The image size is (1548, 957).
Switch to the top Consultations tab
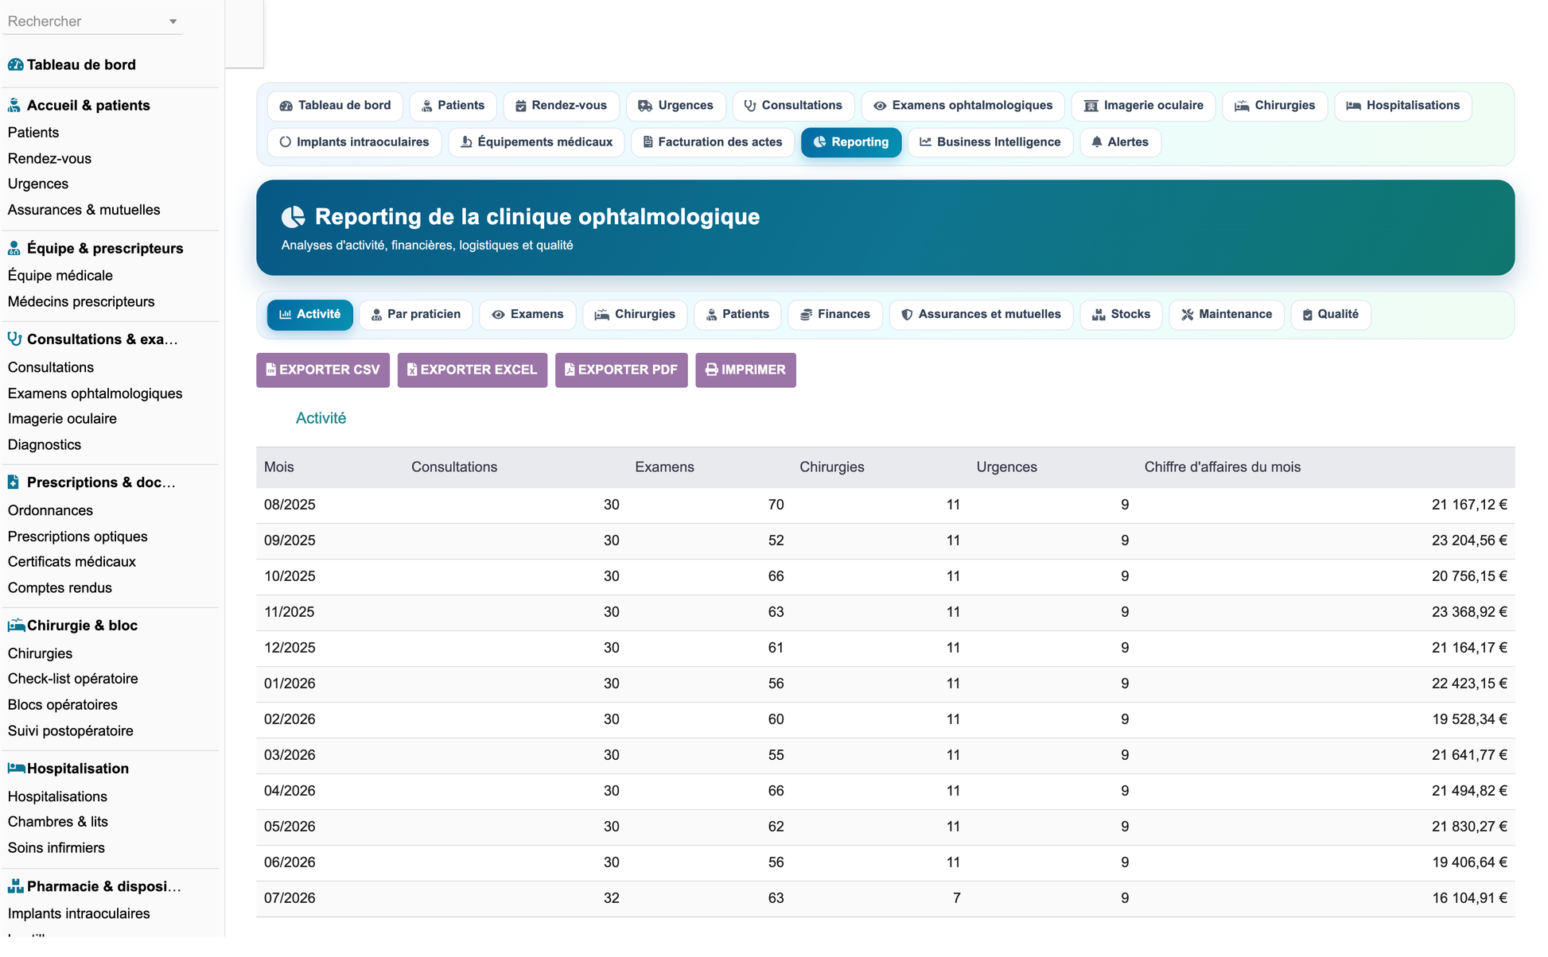(793, 106)
